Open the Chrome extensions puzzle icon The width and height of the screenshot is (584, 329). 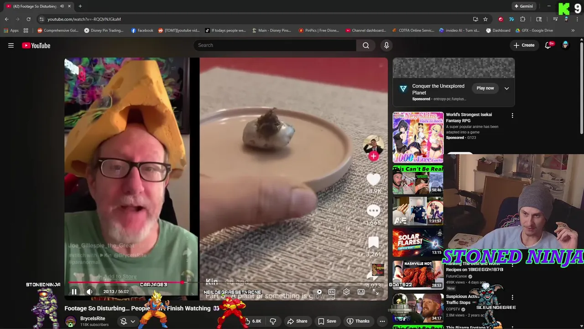point(523,19)
